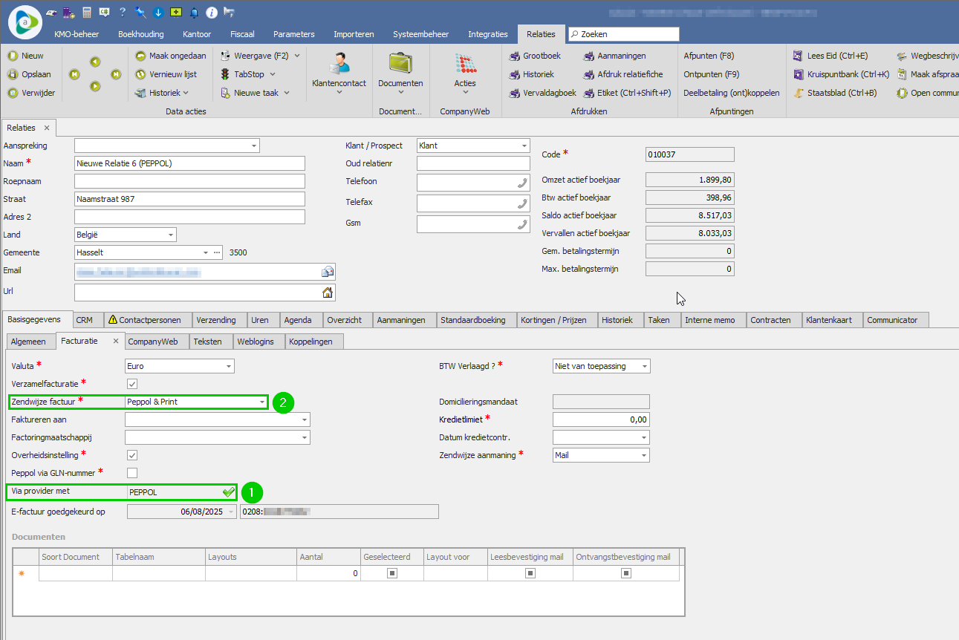
Task: Open the Zendwijze factuur dropdown
Action: pyautogui.click(x=261, y=402)
